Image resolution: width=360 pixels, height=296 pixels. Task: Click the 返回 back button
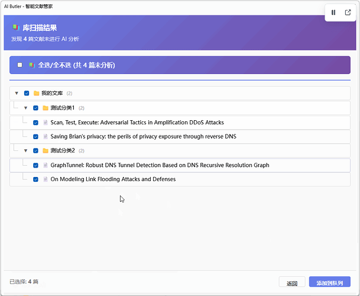pos(292,282)
